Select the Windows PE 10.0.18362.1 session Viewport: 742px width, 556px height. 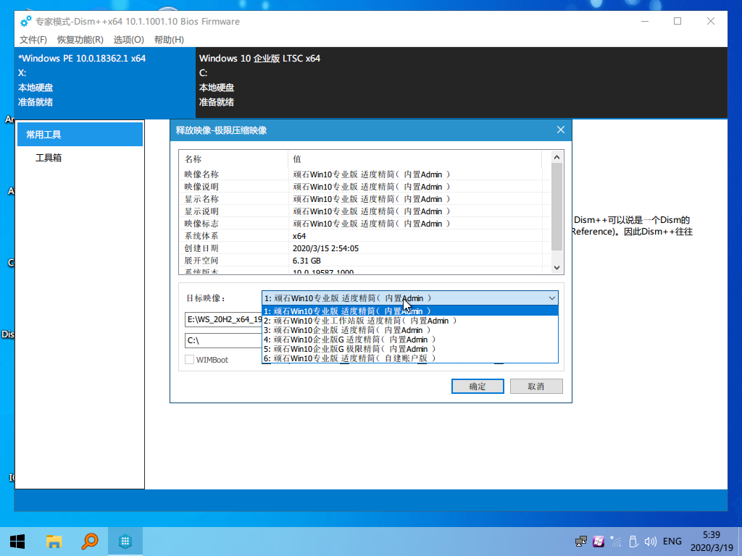coord(105,83)
